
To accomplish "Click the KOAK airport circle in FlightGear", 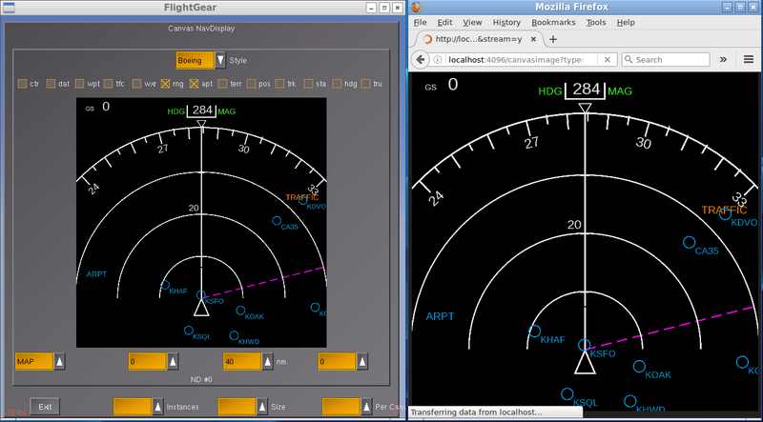I will (x=240, y=311).
